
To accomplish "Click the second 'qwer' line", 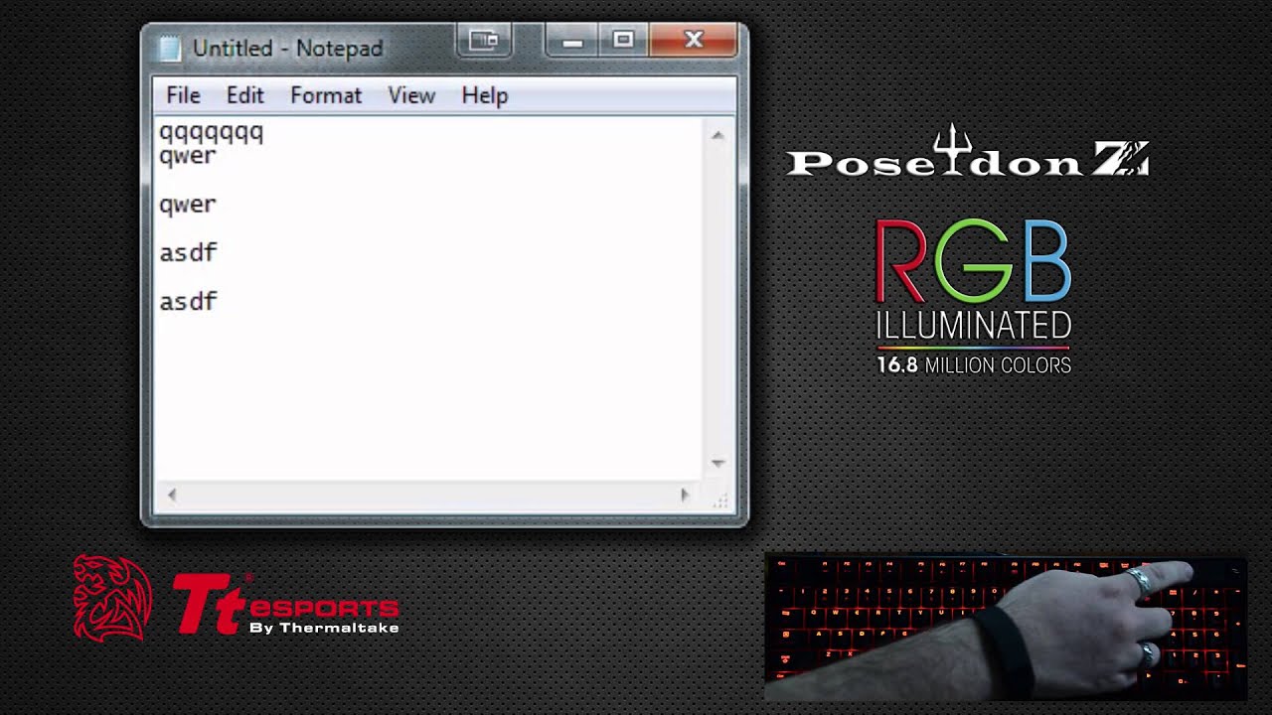I will [x=188, y=205].
